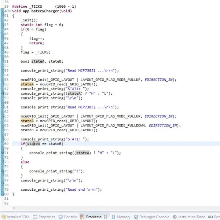Open the Installed SDKs view tab
This screenshot has width=220, height=220.
click(16, 217)
